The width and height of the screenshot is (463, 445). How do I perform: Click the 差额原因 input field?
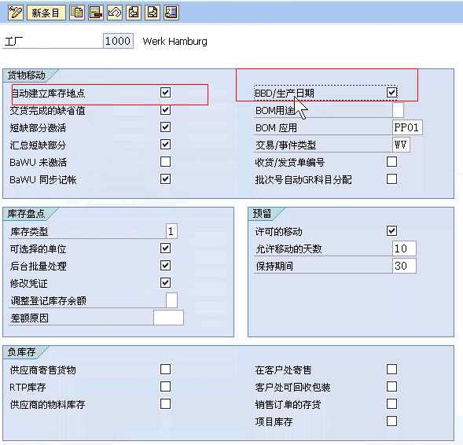[x=168, y=318]
